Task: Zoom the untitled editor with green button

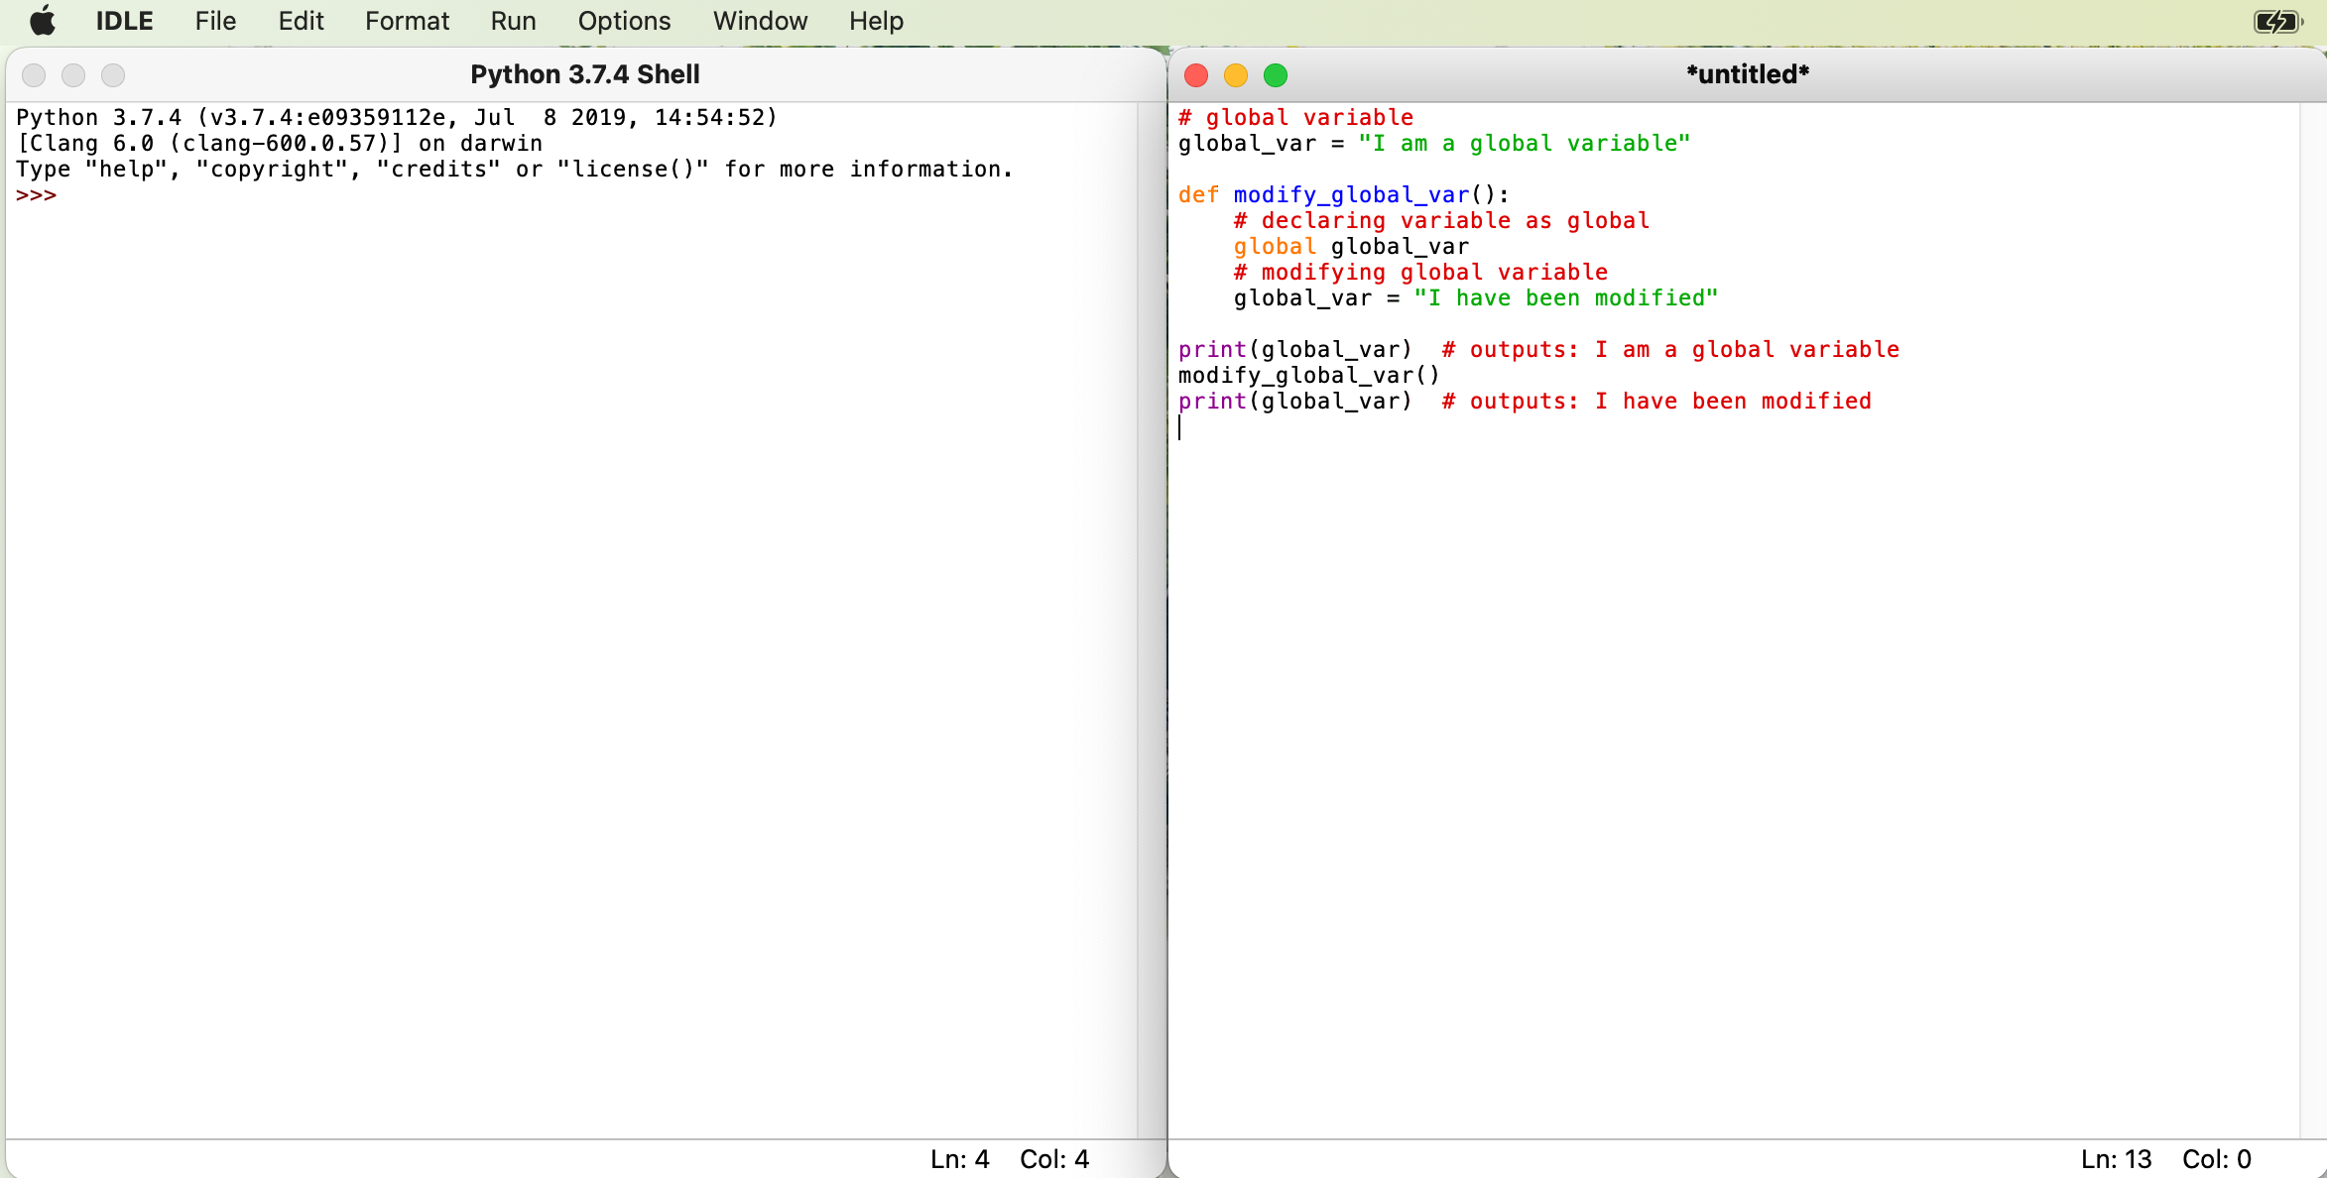Action: point(1276,75)
